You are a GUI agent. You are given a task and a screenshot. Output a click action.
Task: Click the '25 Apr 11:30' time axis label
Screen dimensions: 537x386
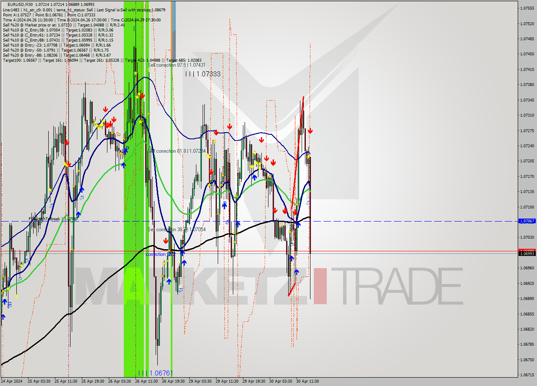[x=66, y=381]
